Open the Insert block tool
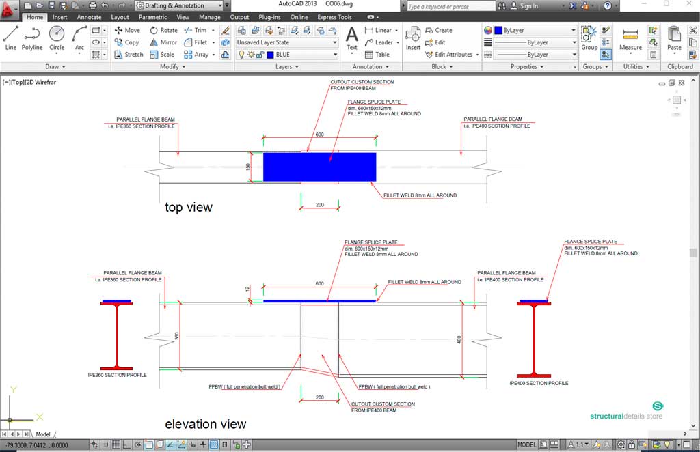This screenshot has height=452, width=700. pos(413,38)
